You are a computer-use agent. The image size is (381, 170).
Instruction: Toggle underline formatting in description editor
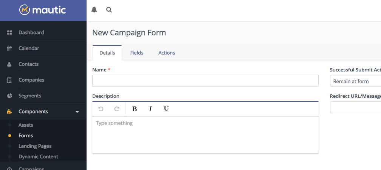pyautogui.click(x=166, y=109)
